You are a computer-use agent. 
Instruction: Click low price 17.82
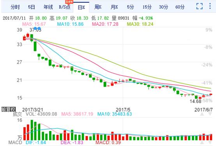coord(103,18)
